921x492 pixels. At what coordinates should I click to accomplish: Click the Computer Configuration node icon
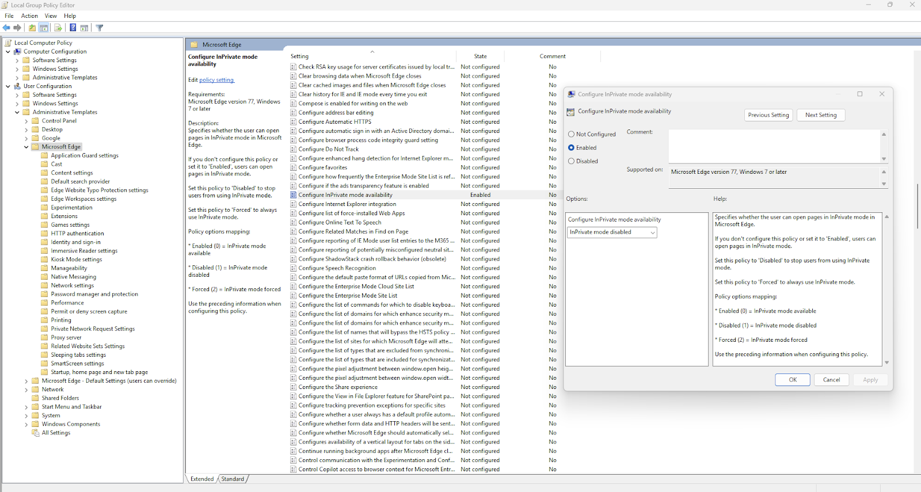17,51
